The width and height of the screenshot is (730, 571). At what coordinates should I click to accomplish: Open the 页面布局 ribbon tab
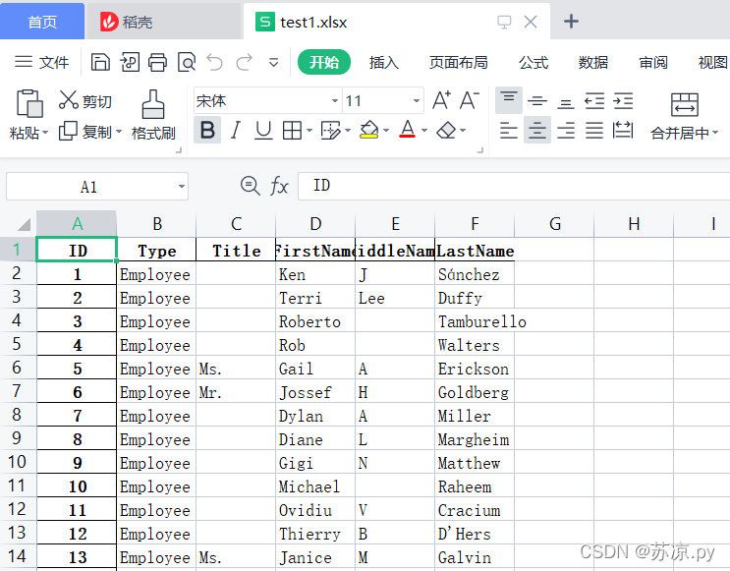point(458,62)
